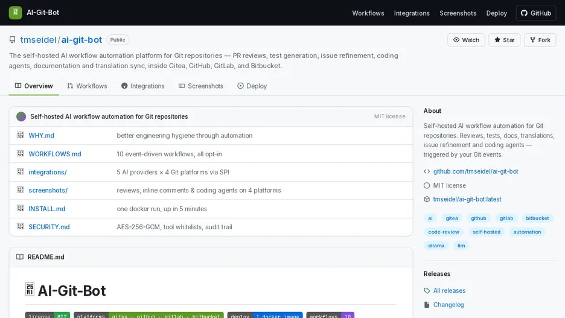The width and height of the screenshot is (565, 318).
Task: Select the 'self-hosted' topic tag
Action: (487, 232)
